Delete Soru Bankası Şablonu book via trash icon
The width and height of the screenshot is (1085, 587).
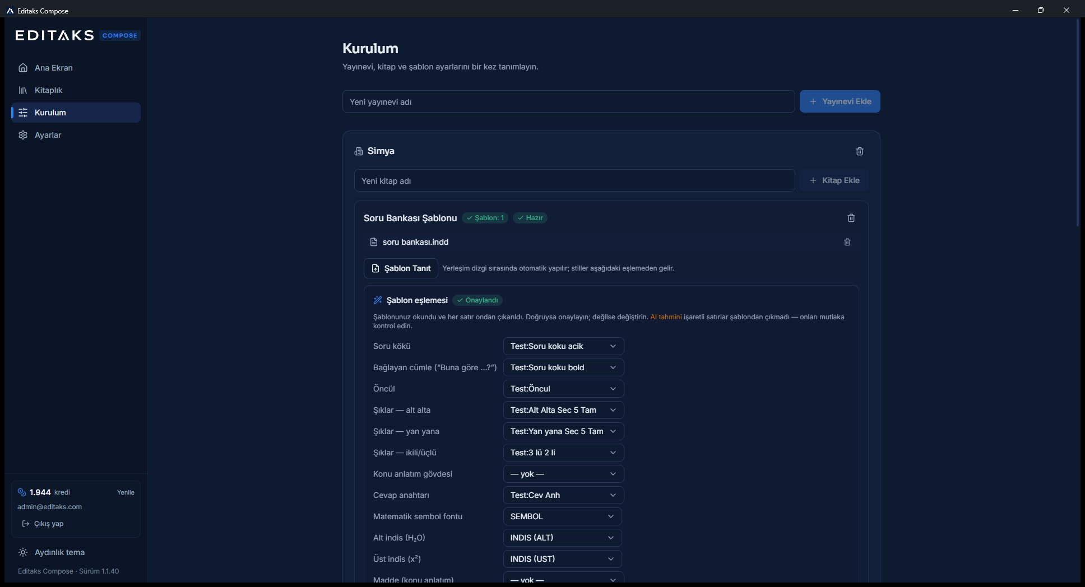tap(851, 218)
